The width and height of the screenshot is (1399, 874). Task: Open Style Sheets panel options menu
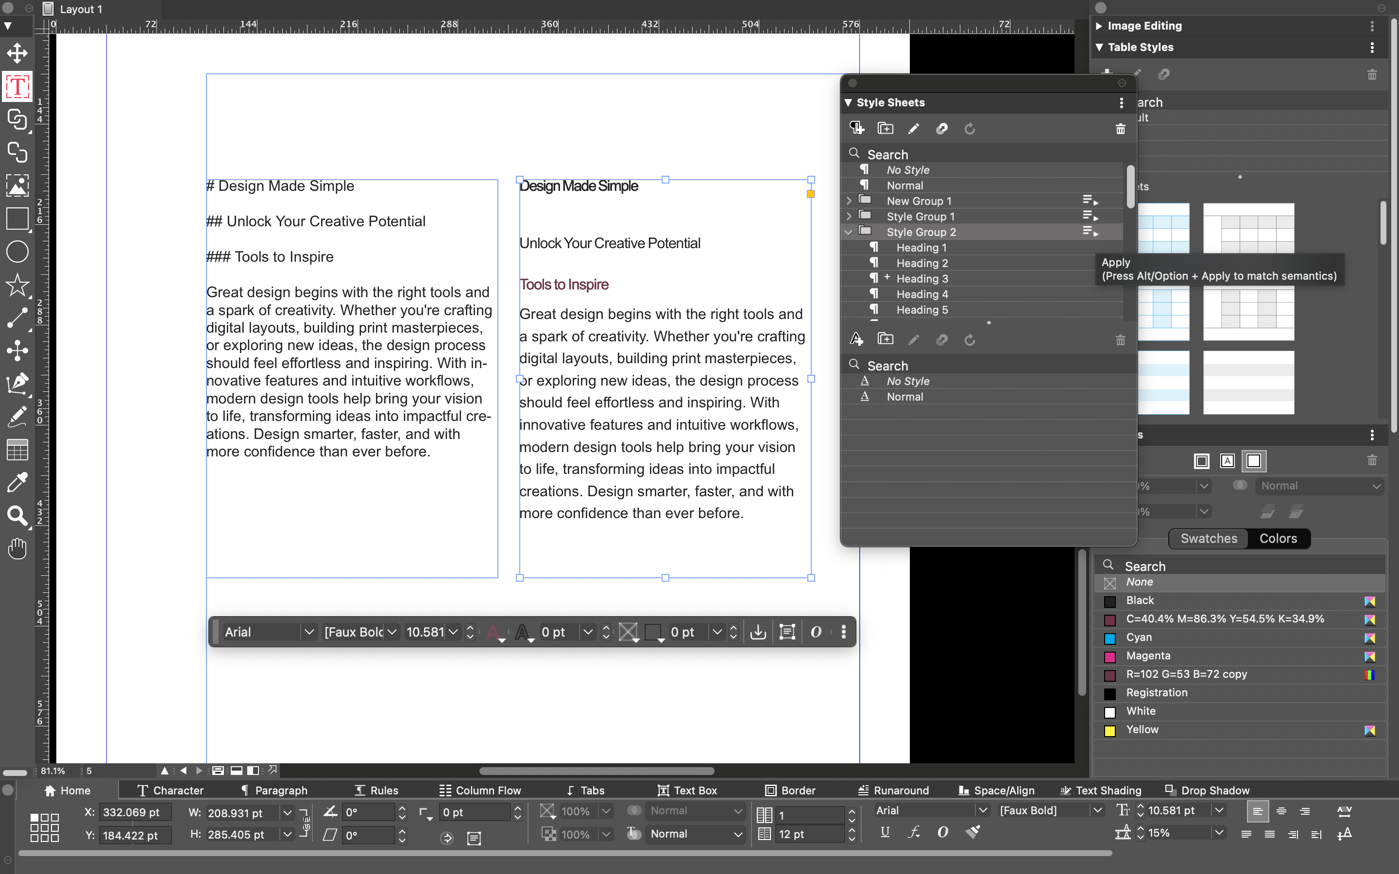pos(1122,102)
